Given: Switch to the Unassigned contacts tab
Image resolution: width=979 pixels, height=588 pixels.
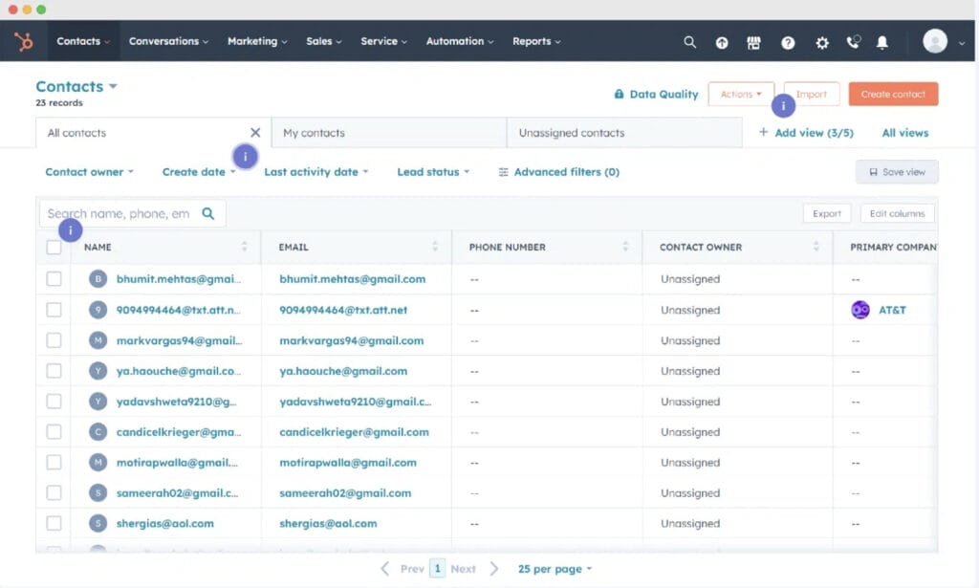Looking at the screenshot, I should (x=624, y=132).
